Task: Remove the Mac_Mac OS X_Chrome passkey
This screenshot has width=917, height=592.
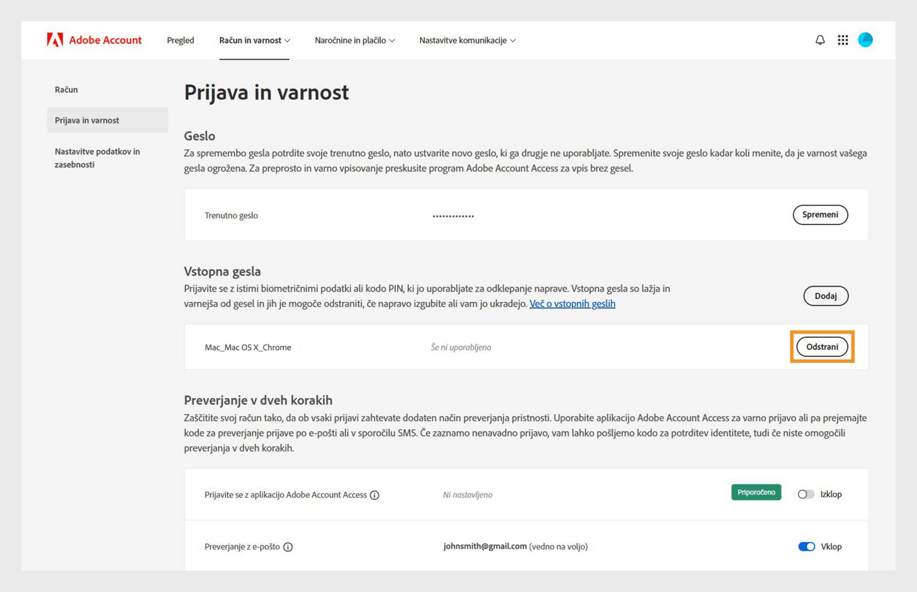Action: pos(822,347)
